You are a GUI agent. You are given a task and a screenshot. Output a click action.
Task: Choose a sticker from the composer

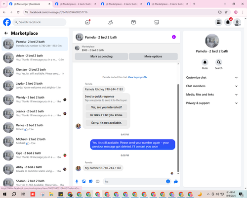(x=91, y=182)
